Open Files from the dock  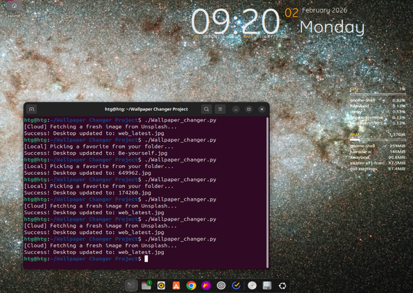coord(146,285)
